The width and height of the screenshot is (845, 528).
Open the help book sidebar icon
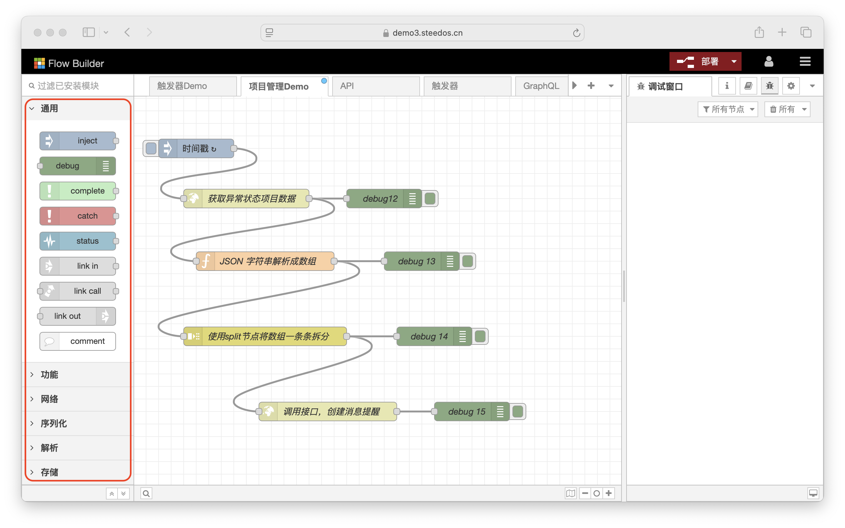click(x=748, y=86)
